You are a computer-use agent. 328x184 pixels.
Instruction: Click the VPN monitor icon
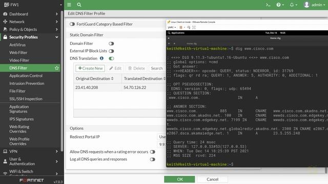[x=5, y=151]
